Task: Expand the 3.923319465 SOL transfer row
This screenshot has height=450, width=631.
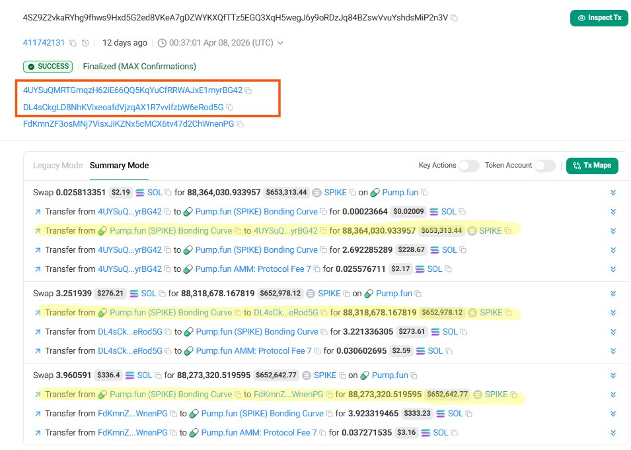Action: pyautogui.click(x=613, y=414)
